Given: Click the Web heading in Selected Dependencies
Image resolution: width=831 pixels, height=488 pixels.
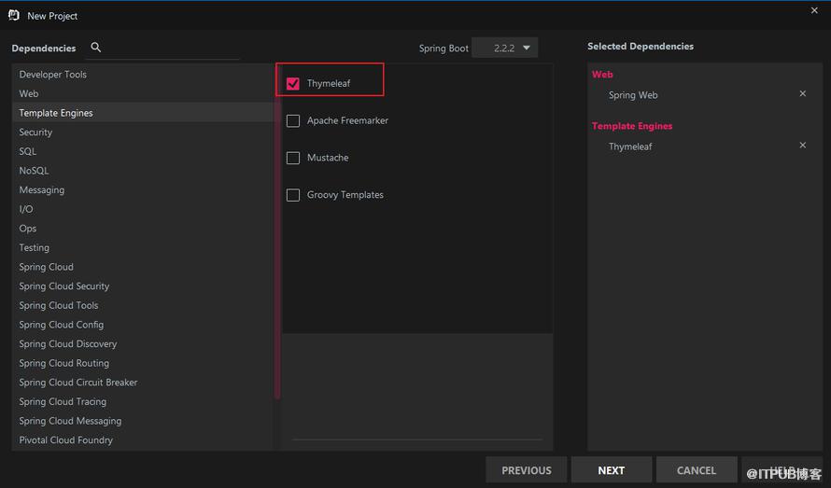Looking at the screenshot, I should [602, 75].
